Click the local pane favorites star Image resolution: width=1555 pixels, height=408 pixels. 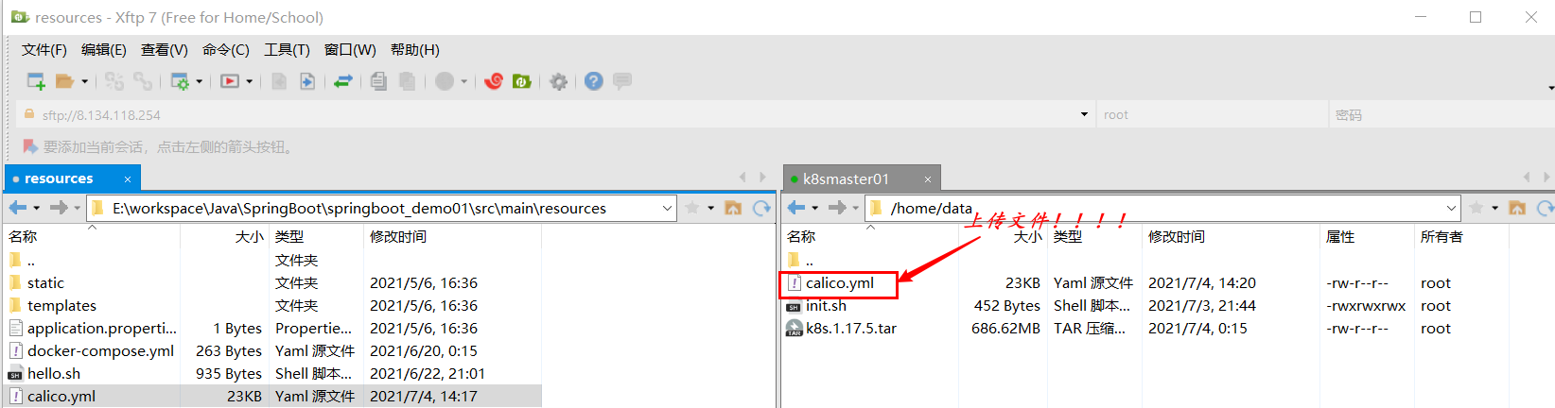pyautogui.click(x=691, y=208)
